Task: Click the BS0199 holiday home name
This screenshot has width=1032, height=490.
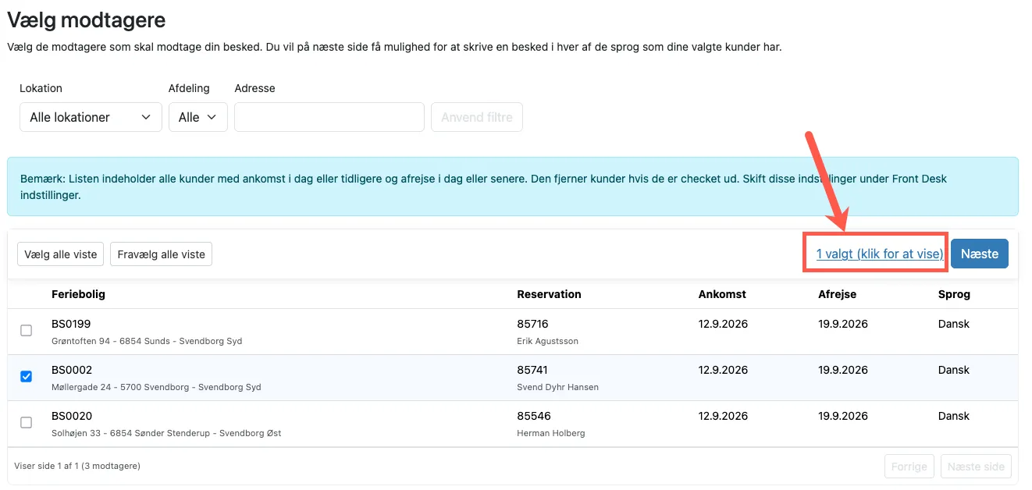Action: (x=72, y=324)
